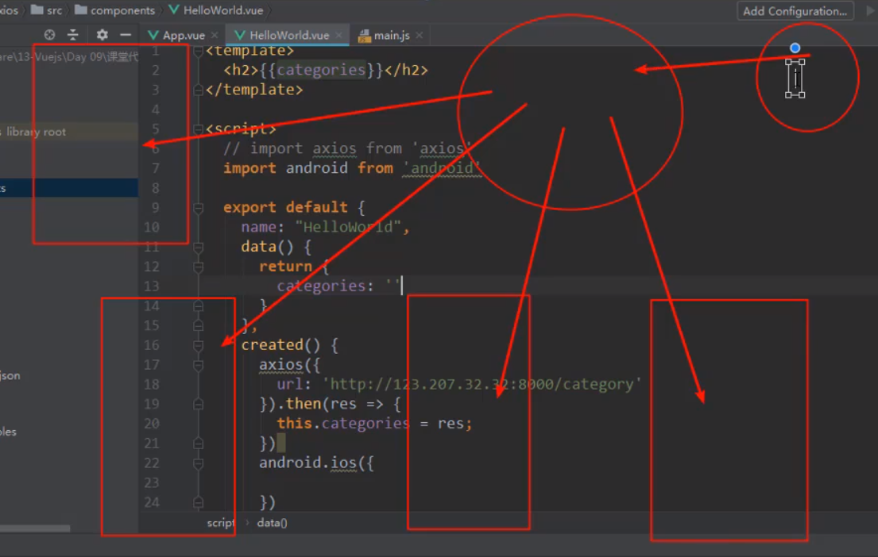Screen dimensions: 878x557
Task: Select the HelloWorld.vue editor tab
Action: click(288, 35)
